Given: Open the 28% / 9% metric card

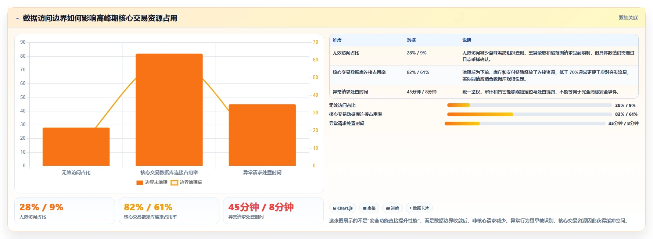Looking at the screenshot, I should (65, 211).
